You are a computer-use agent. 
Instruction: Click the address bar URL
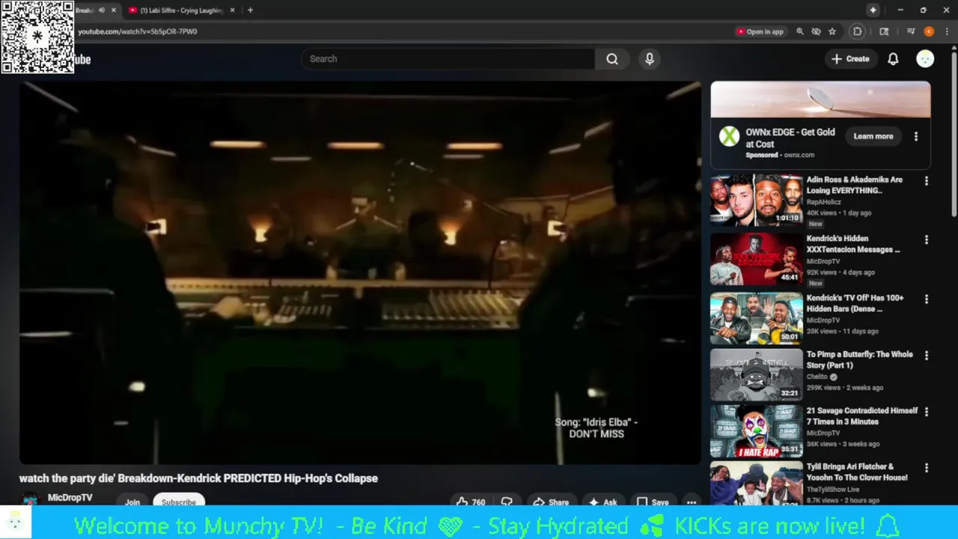pyautogui.click(x=138, y=31)
